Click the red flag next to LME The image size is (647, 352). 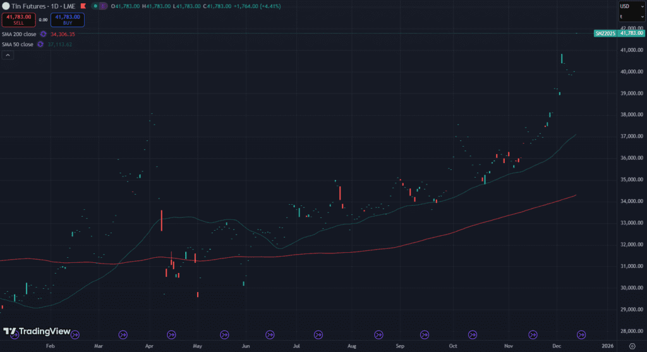tap(82, 6)
